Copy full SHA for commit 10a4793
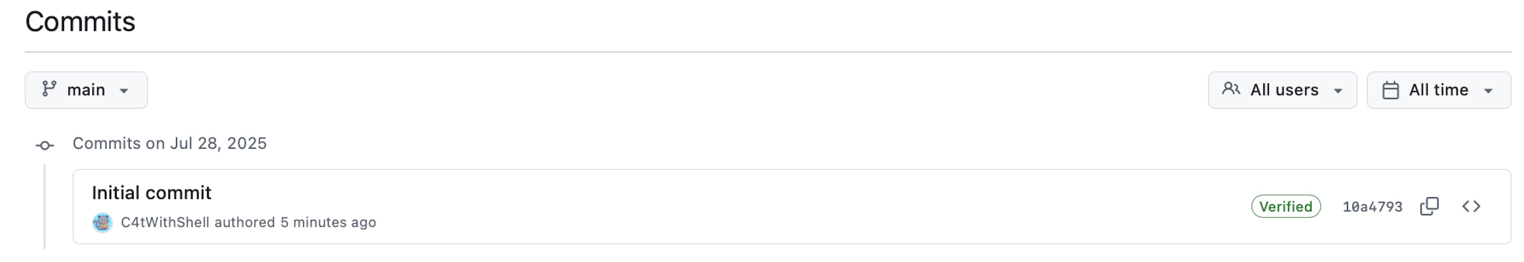Screen dimensions: 1524x262 tap(1429, 206)
